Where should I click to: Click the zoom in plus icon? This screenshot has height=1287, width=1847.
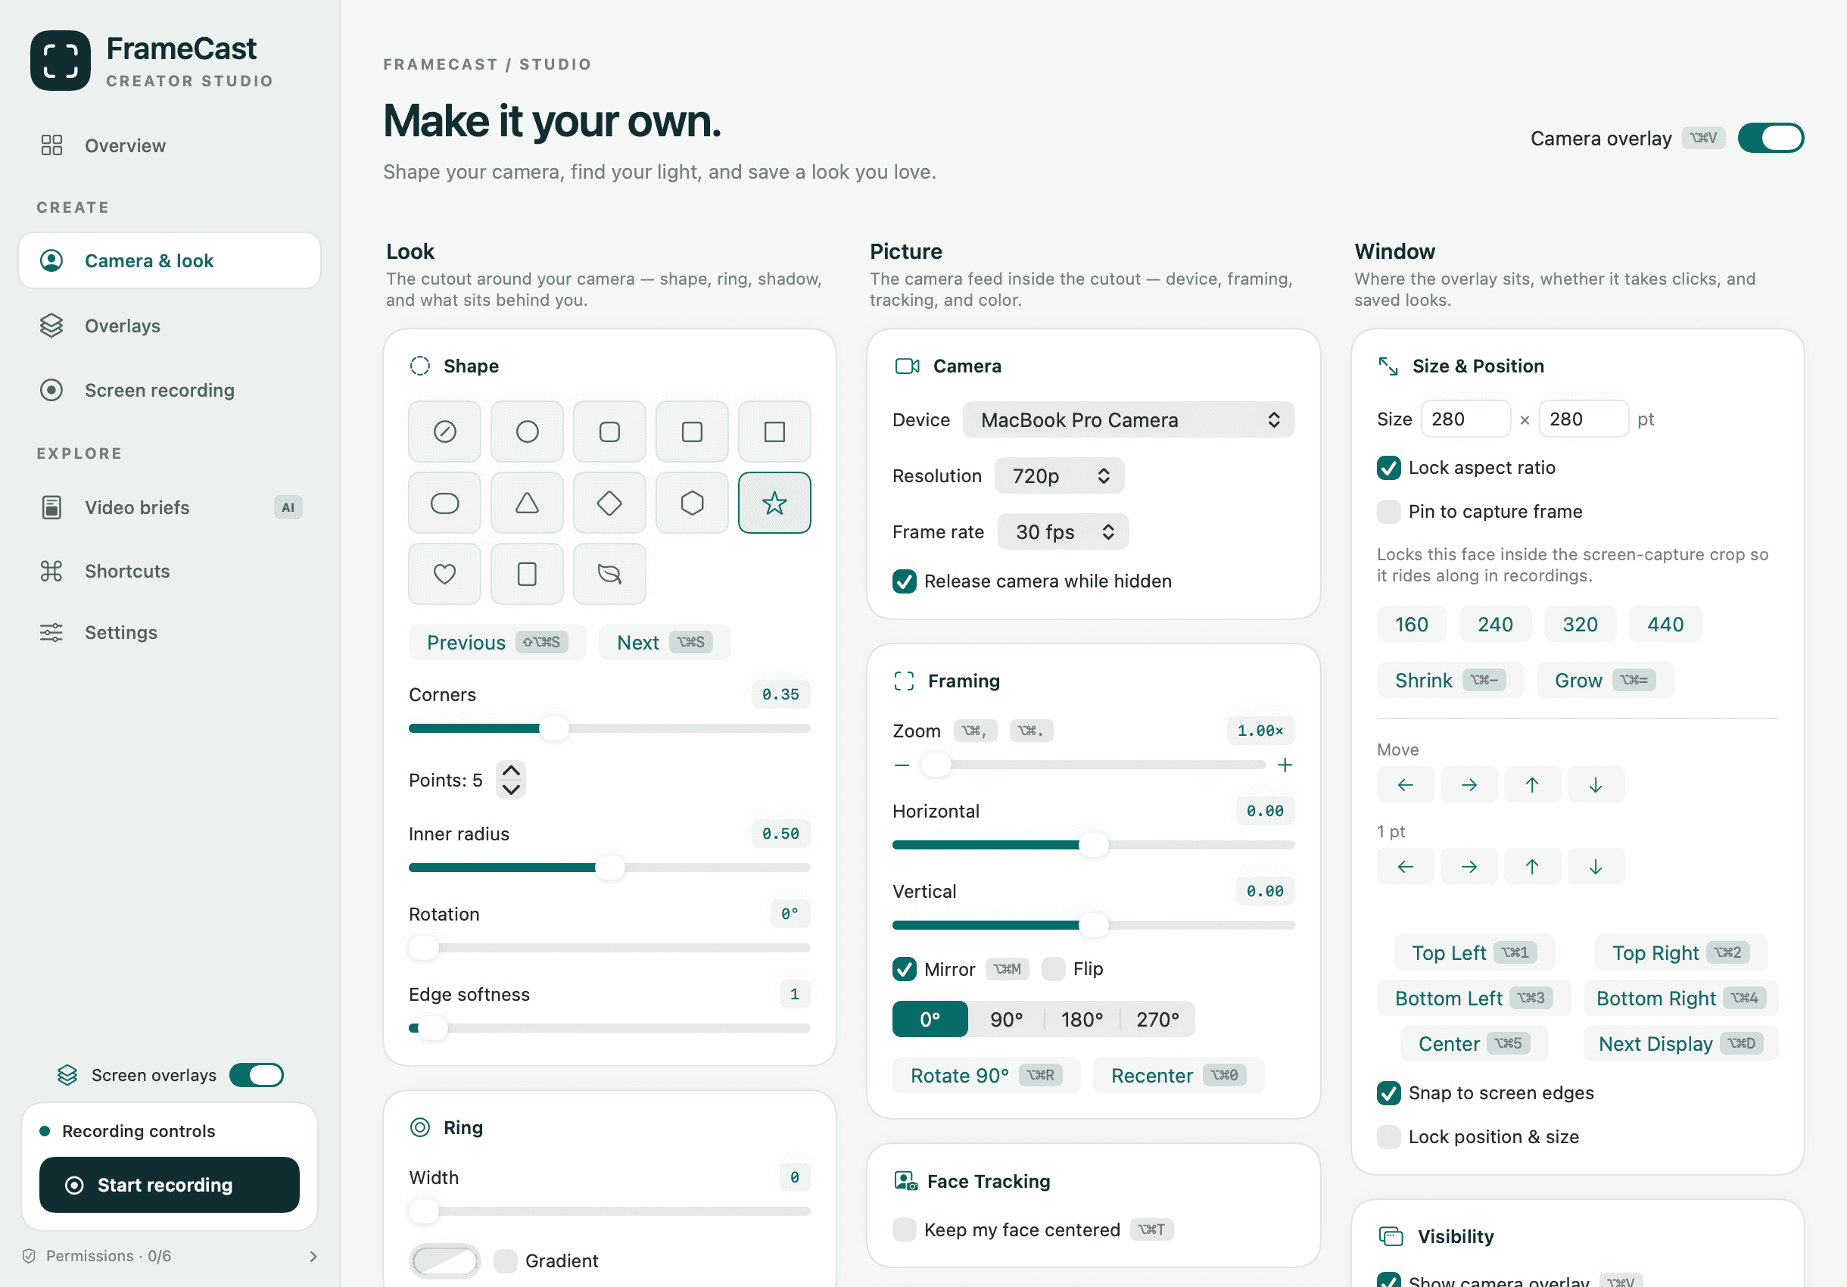pos(1285,765)
